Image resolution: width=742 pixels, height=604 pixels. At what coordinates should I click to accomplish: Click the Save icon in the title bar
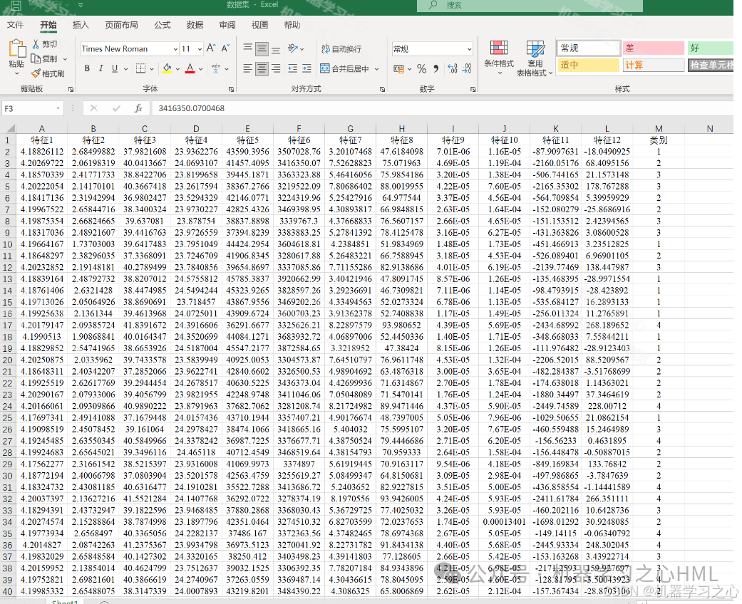pyautogui.click(x=16, y=5)
